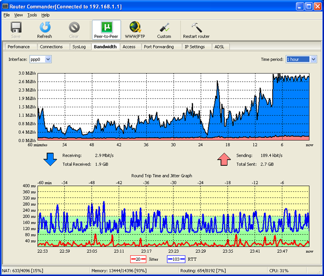Click the blue Receiving down arrow
The width and height of the screenshot is (324, 276).
pyautogui.click(x=49, y=159)
